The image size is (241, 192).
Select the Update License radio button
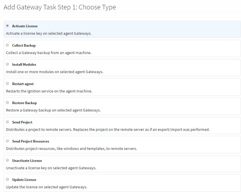pos(7,179)
